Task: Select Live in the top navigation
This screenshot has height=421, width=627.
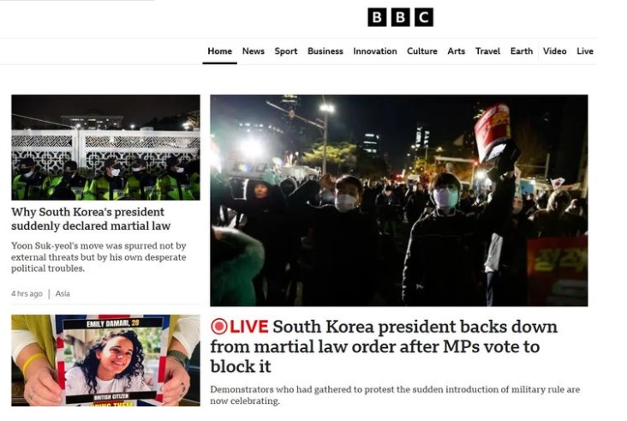Action: pyautogui.click(x=585, y=51)
